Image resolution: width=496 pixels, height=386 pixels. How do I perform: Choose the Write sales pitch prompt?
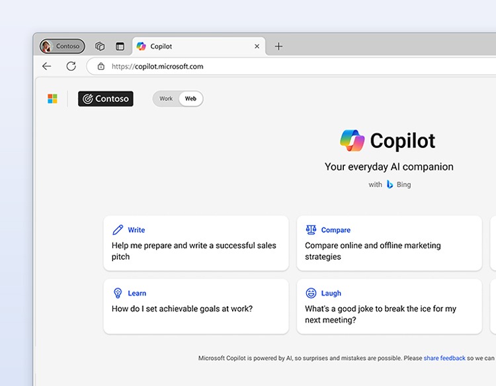tap(196, 243)
